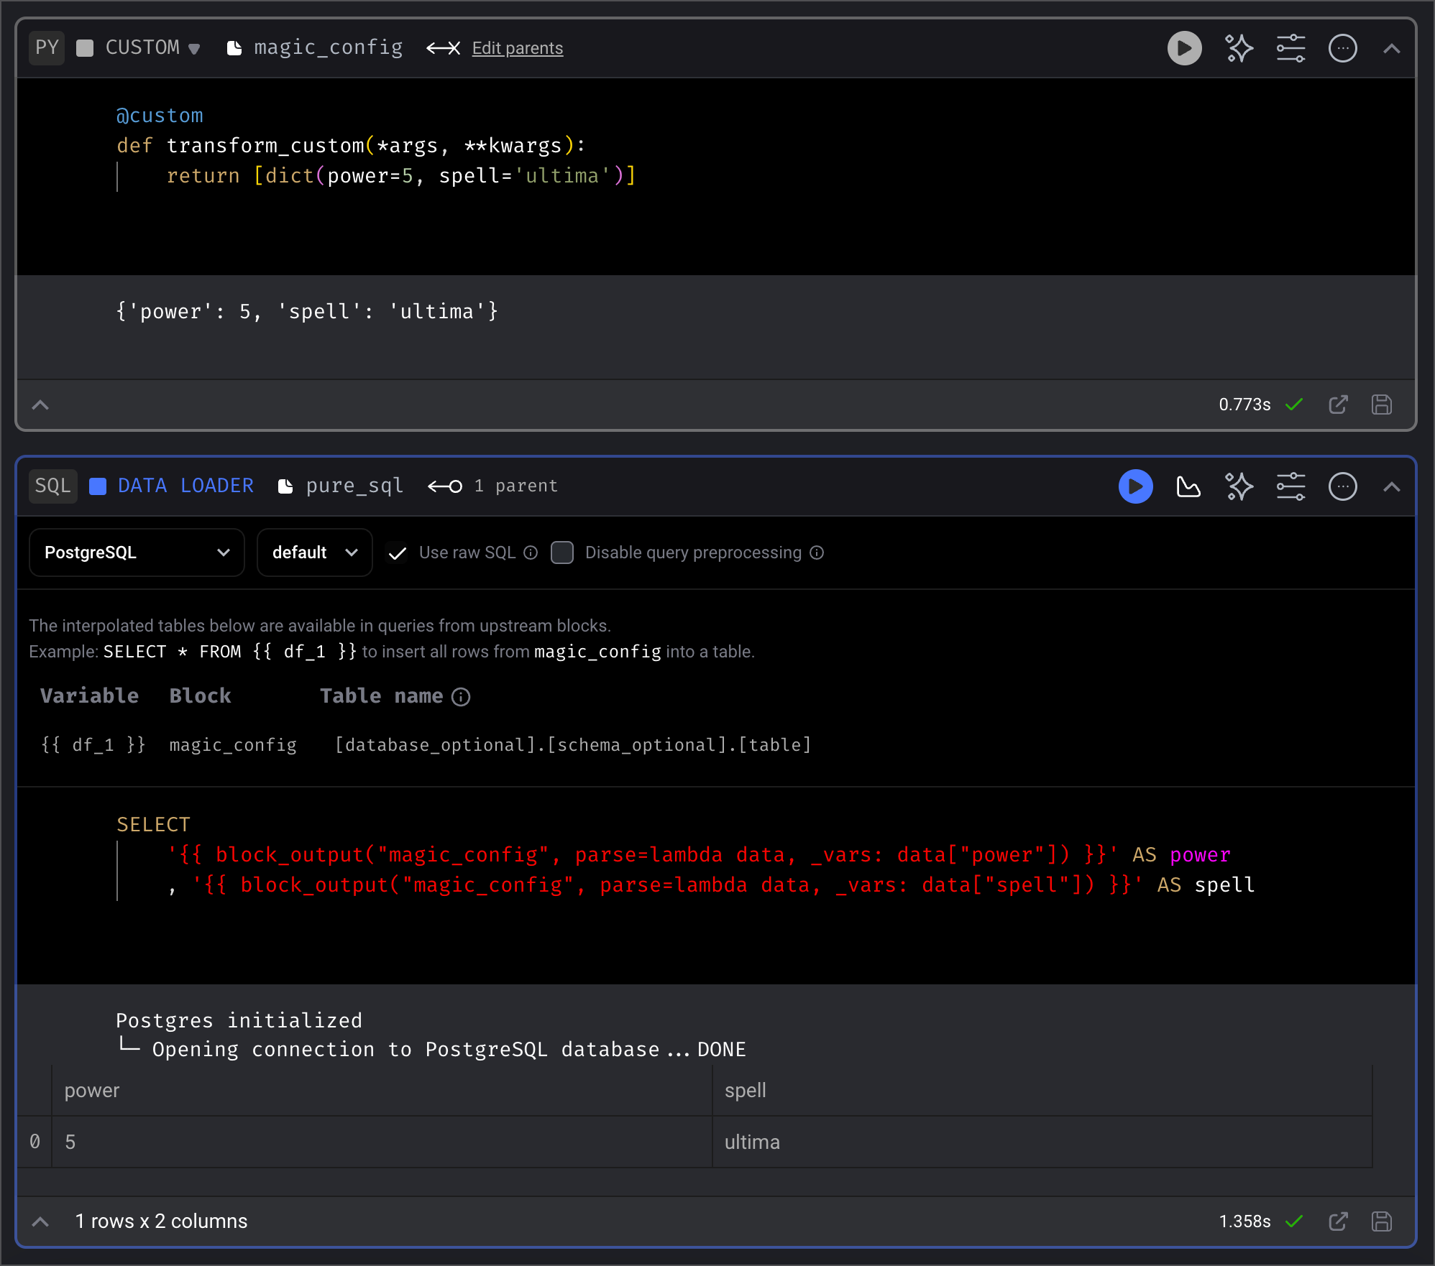Open magic_config output in new window
Image resolution: width=1435 pixels, height=1266 pixels.
pyautogui.click(x=1338, y=405)
